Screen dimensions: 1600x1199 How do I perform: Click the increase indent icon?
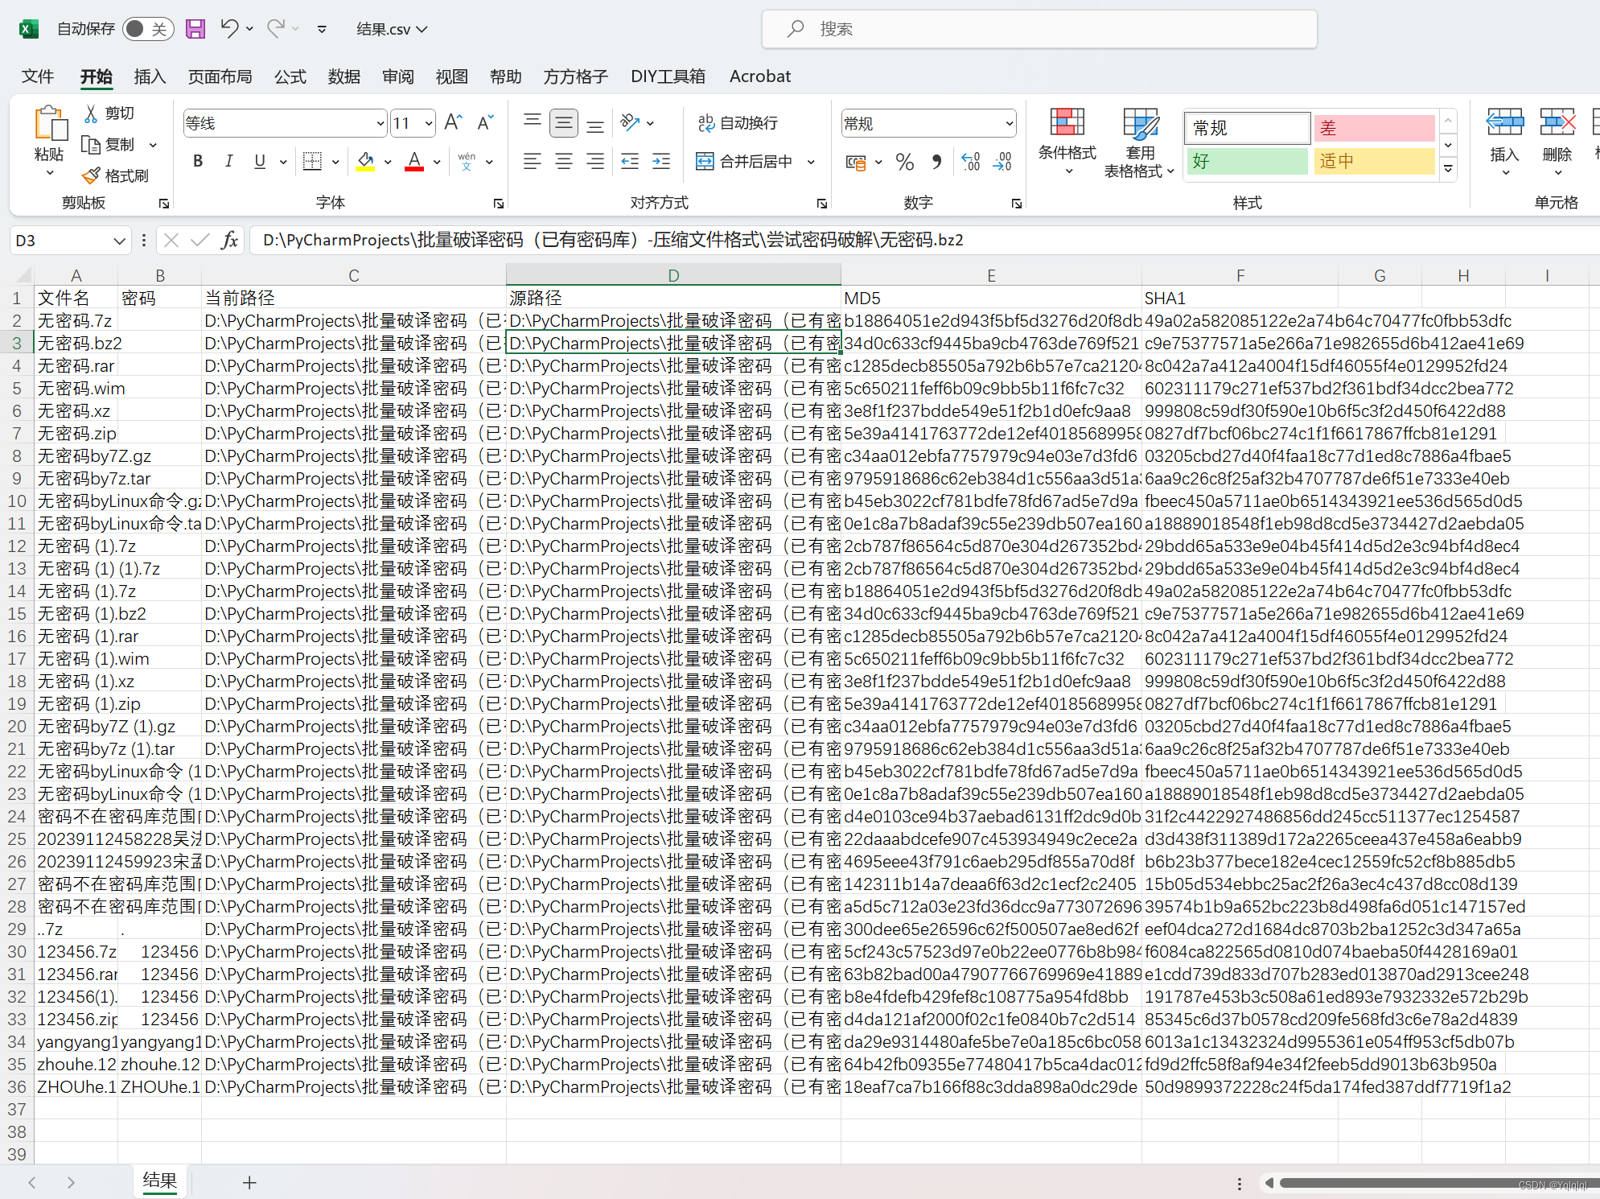point(661,162)
